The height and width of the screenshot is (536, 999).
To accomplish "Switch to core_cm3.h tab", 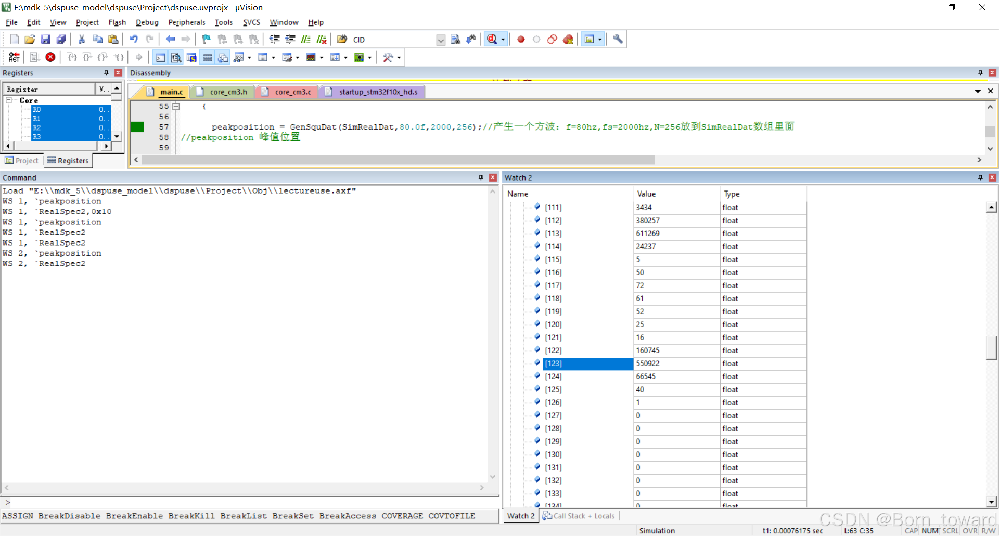I will (x=224, y=92).
